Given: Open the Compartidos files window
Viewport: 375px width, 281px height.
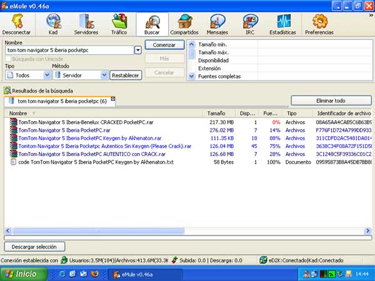Looking at the screenshot, I should [x=184, y=24].
